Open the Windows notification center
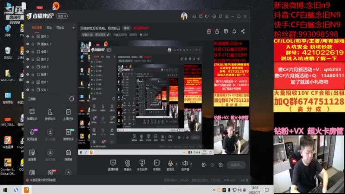The image size is (345, 194). pos(267,190)
